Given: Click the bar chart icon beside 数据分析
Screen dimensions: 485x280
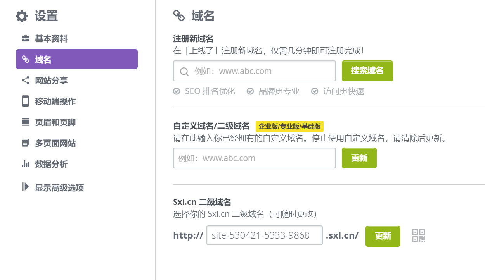Looking at the screenshot, I should coord(25,164).
